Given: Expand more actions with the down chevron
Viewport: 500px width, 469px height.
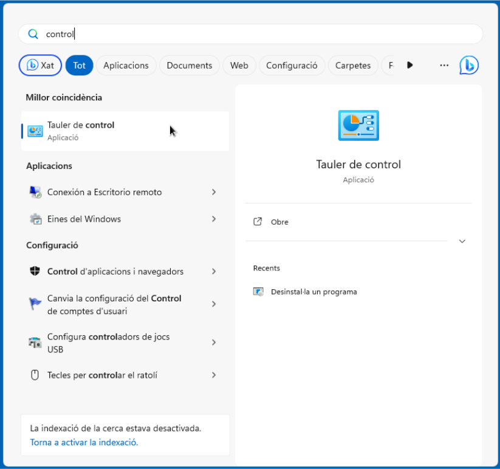Looking at the screenshot, I should pyautogui.click(x=462, y=241).
